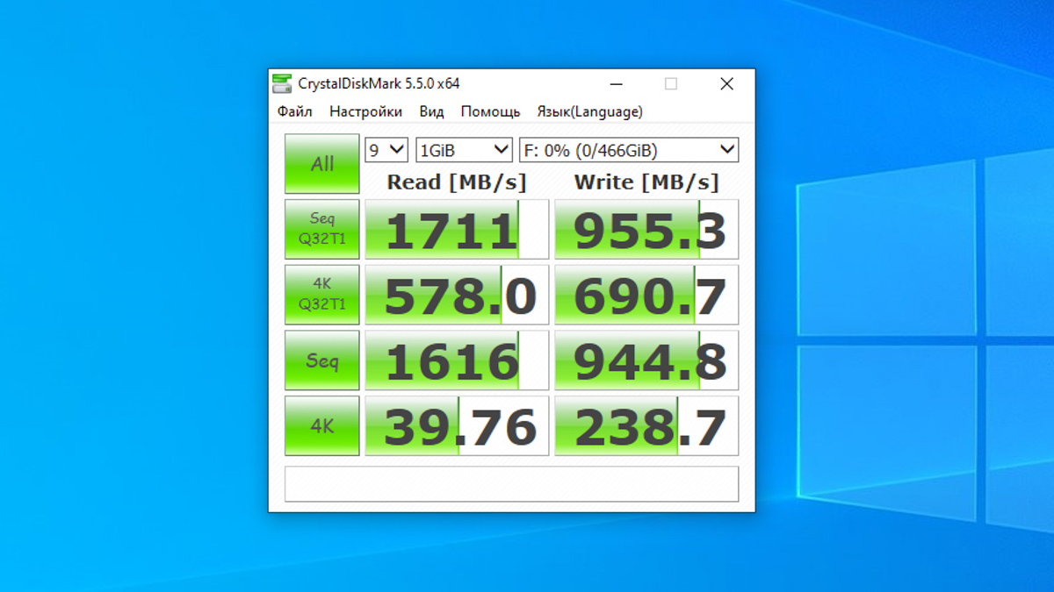Click the CrystalDiskMark 5.5.0 x64 window title

[x=379, y=84]
